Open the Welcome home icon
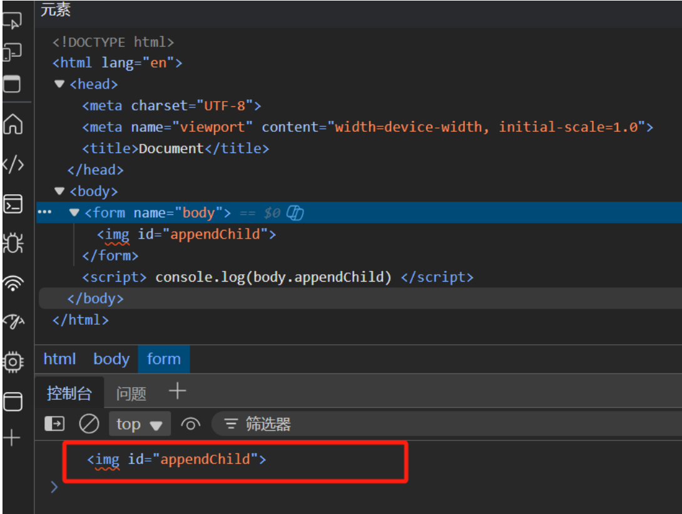Image resolution: width=682 pixels, height=514 pixels. pos(13,124)
